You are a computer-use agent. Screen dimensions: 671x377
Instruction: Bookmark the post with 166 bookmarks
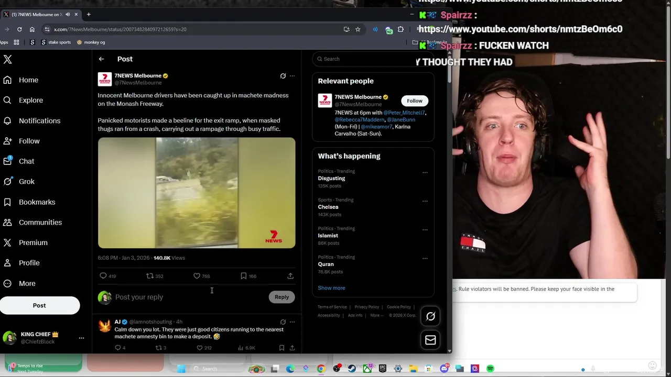tap(243, 276)
